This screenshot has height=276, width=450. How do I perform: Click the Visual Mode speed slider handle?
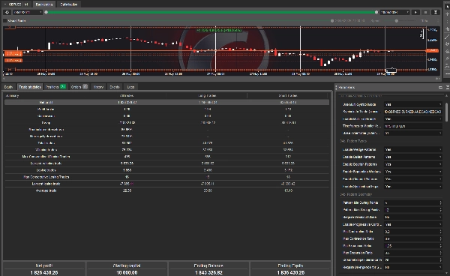(x=396, y=21)
